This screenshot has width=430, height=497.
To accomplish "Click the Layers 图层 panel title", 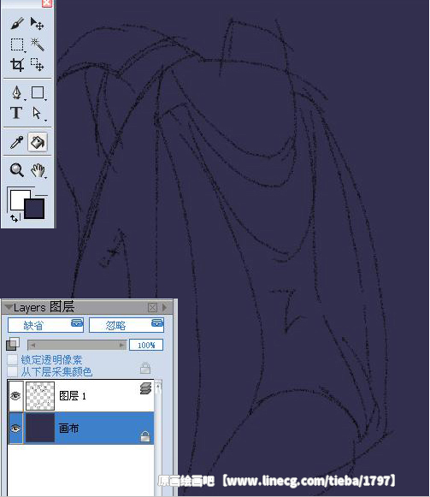I will (x=44, y=307).
